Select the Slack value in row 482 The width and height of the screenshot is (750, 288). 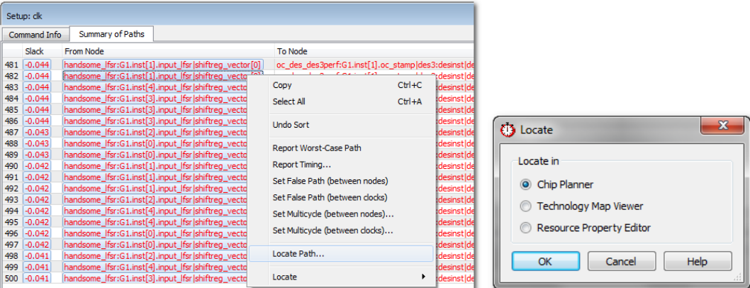37,76
